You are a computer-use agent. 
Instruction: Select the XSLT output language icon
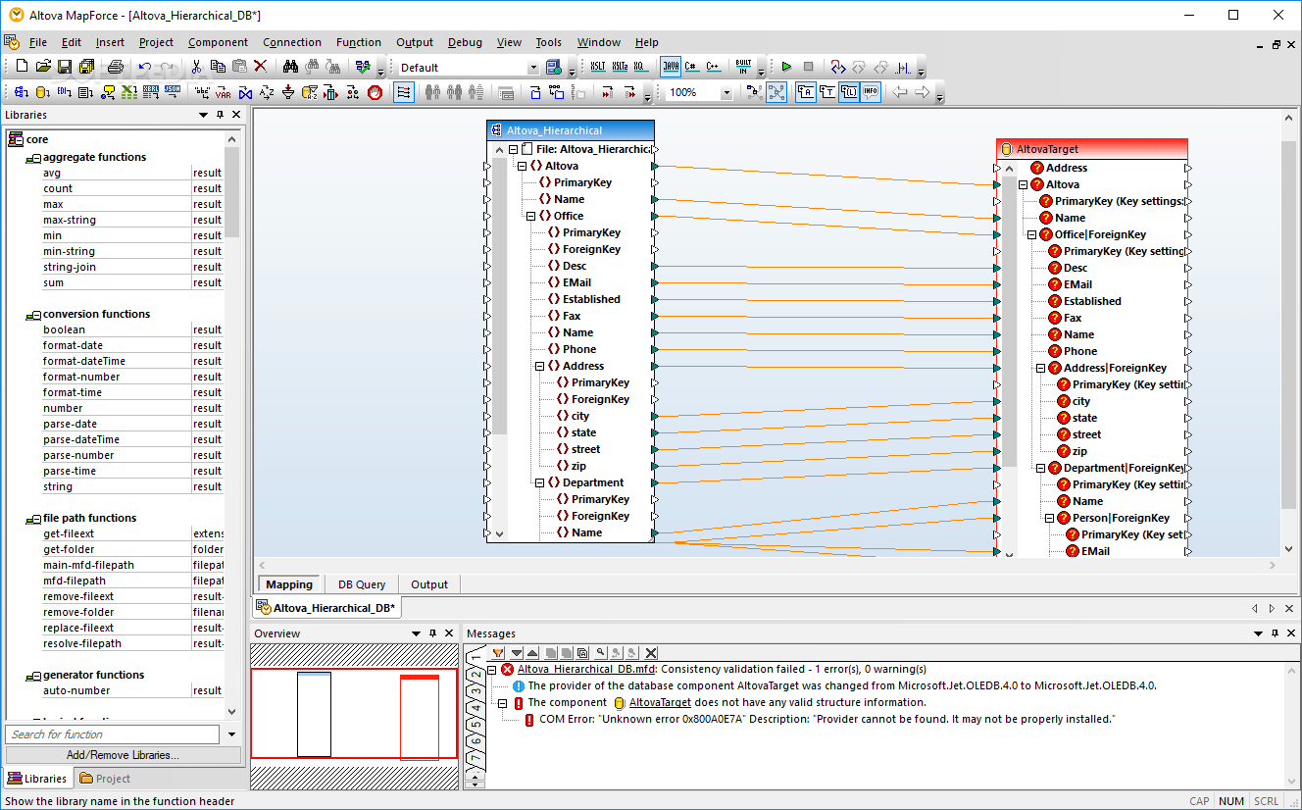click(598, 67)
